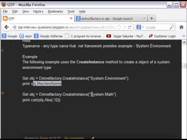Open the Edit menu
The image size is (187, 140).
15,12
